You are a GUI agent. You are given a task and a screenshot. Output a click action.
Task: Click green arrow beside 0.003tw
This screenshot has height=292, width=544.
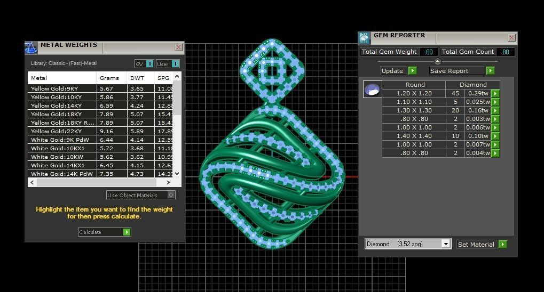pos(495,119)
